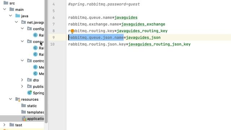
Task: Click the main folder icon
Action: [x=12, y=9]
